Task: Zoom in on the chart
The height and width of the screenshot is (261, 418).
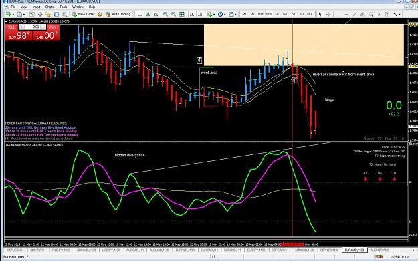Action: click(x=165, y=14)
